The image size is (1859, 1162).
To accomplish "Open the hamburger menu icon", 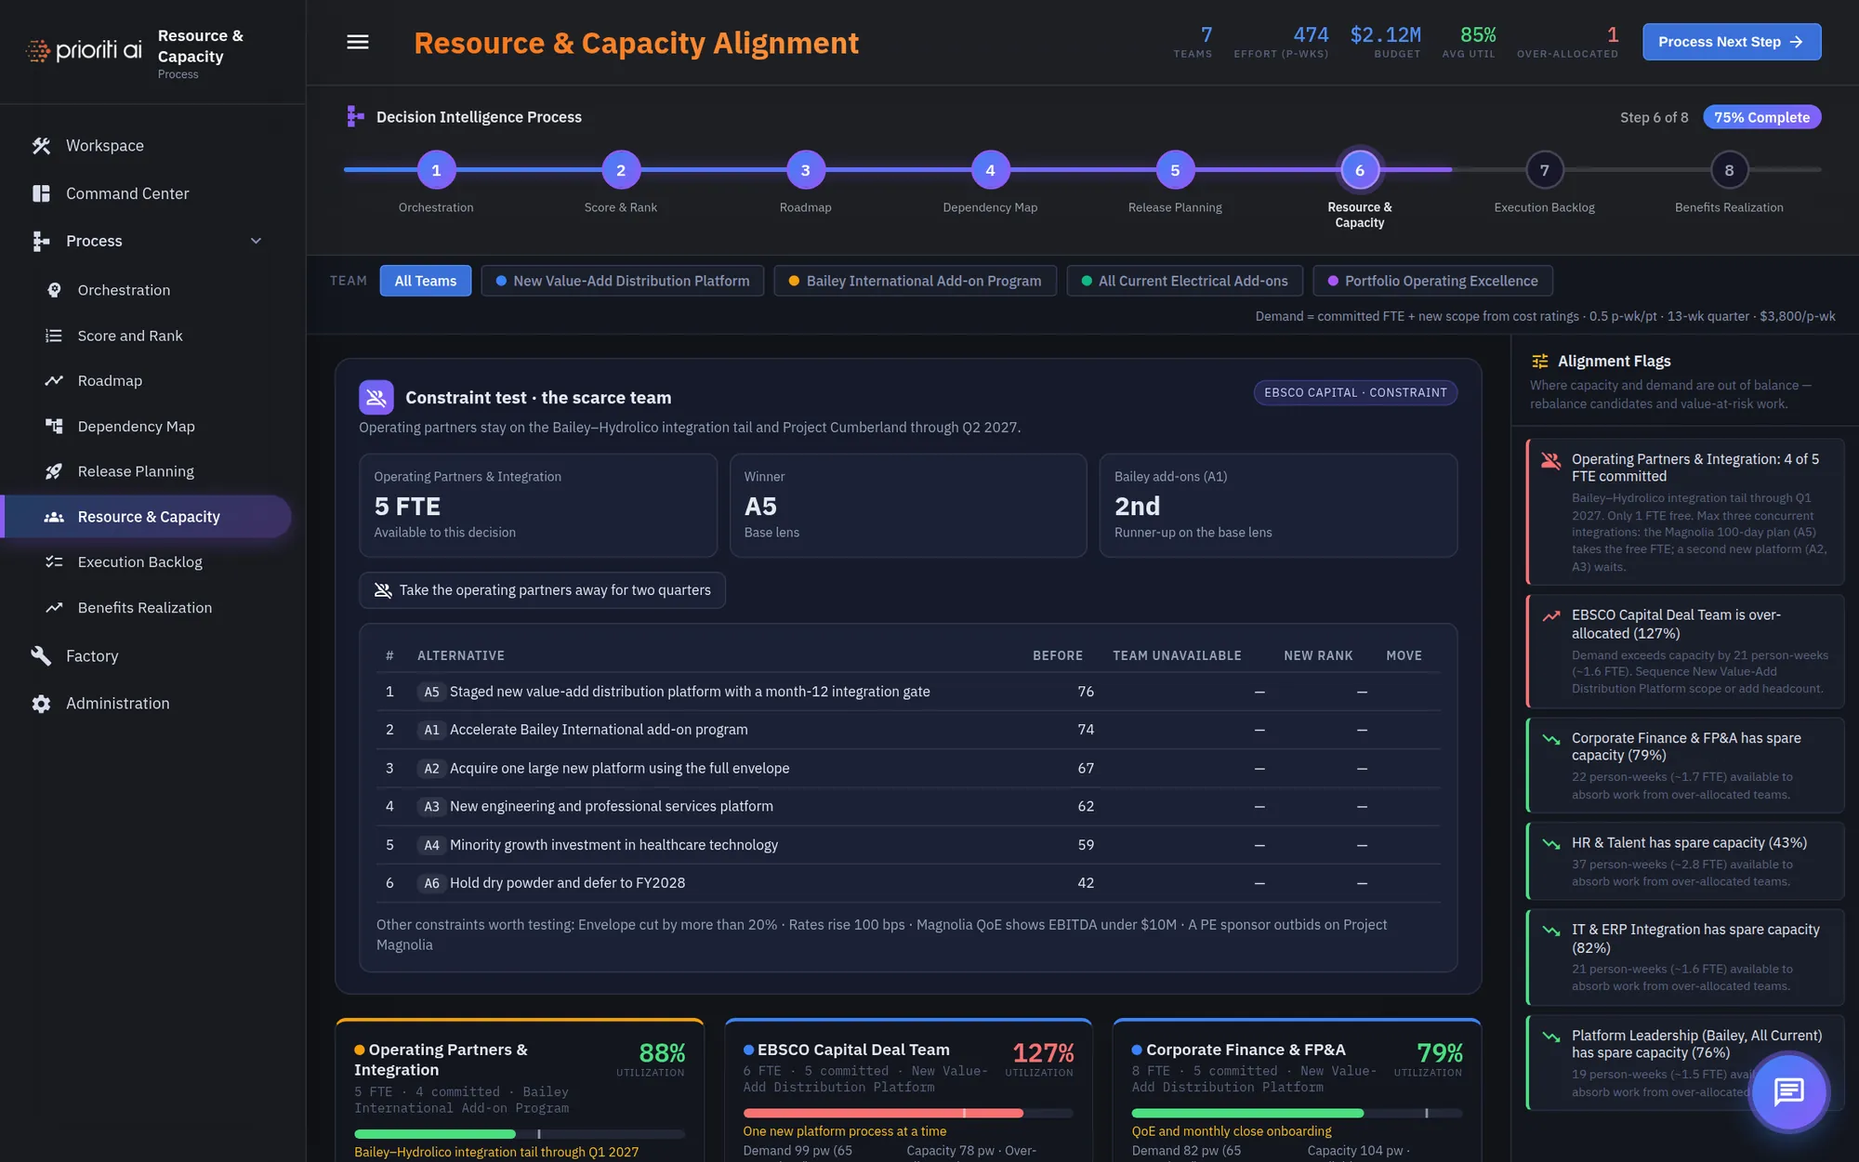I will (x=358, y=42).
